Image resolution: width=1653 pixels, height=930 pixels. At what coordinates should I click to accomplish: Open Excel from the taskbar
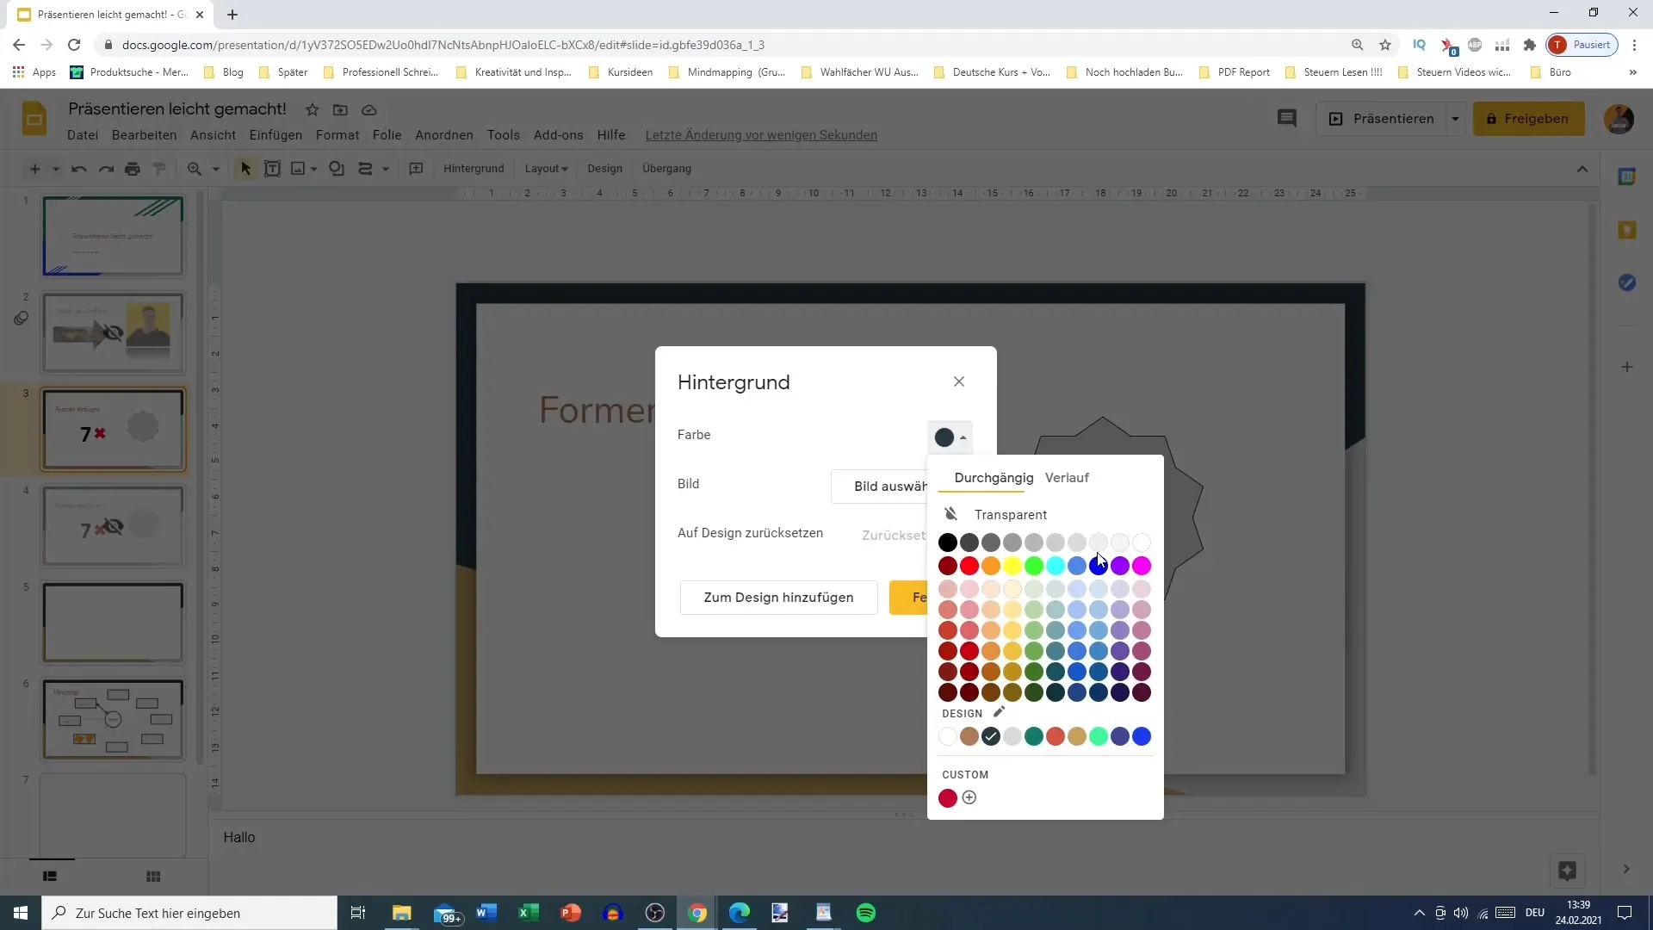point(528,913)
